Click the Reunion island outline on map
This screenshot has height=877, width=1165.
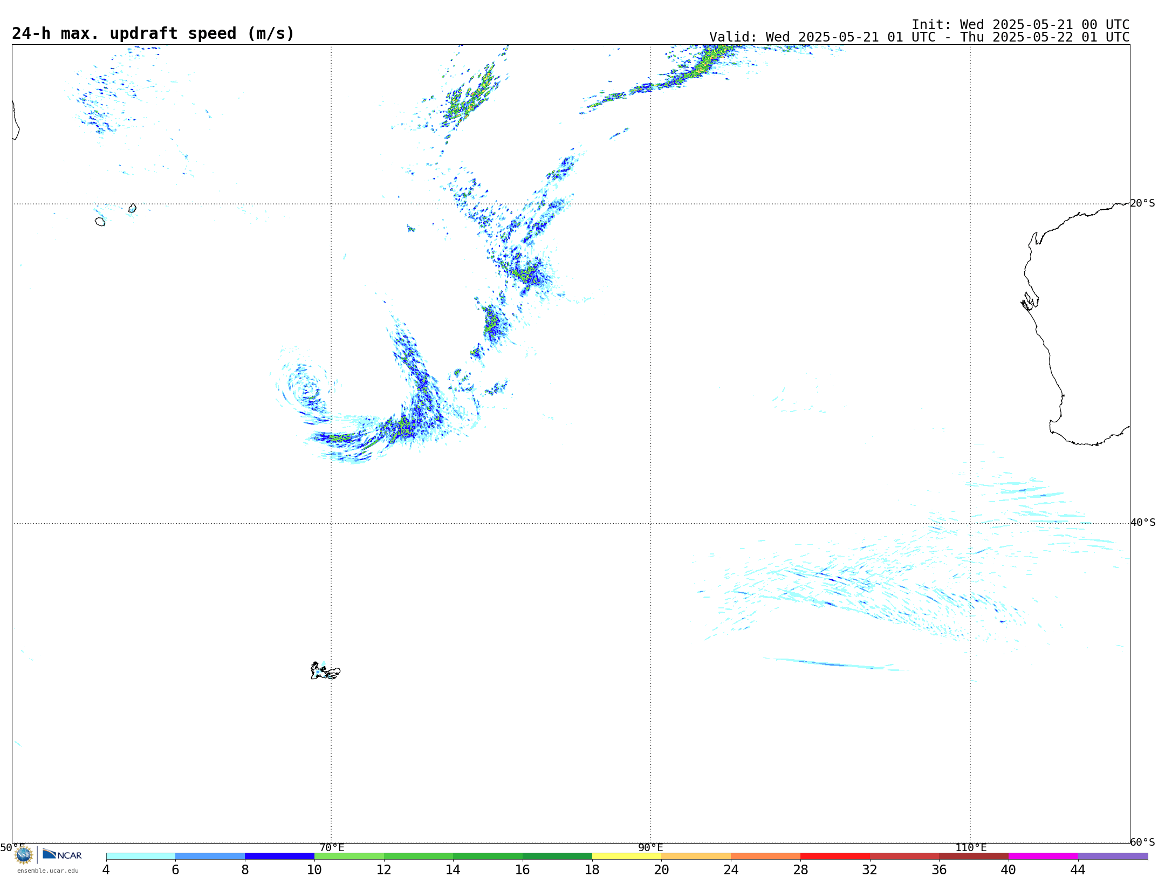(100, 222)
